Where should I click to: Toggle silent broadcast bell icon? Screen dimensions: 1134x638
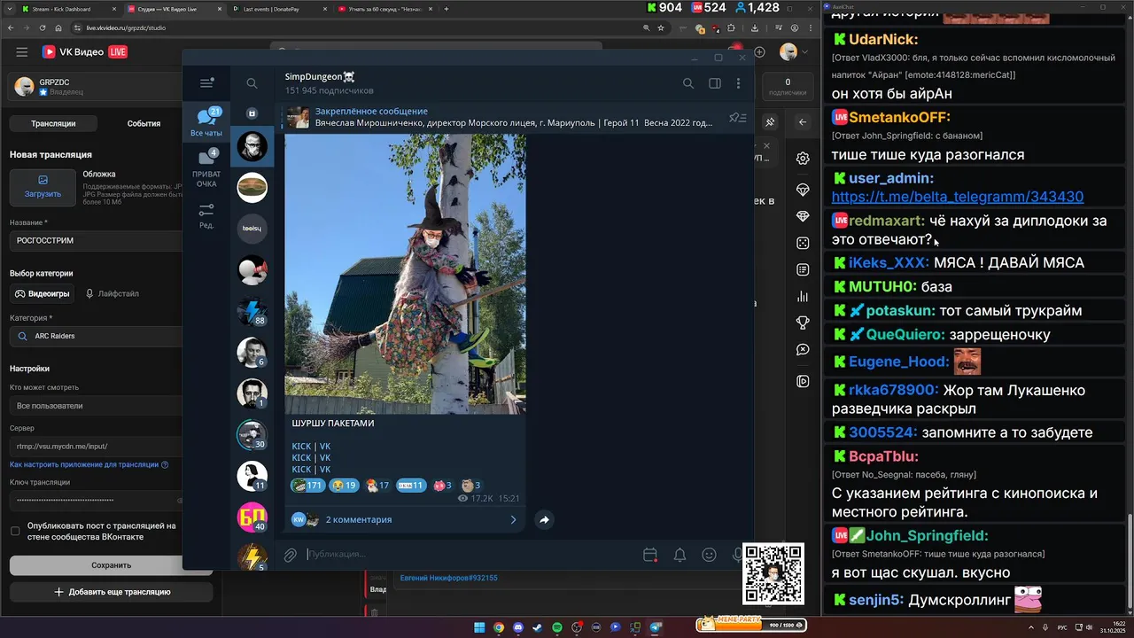[x=680, y=555]
